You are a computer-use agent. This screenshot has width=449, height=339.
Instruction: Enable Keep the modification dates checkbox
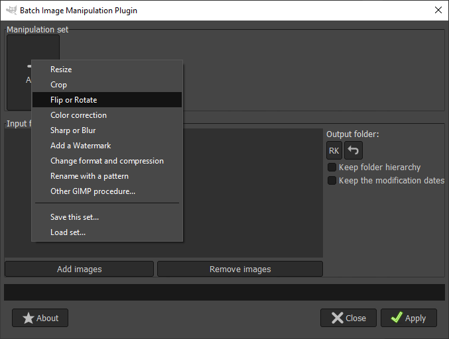click(332, 180)
